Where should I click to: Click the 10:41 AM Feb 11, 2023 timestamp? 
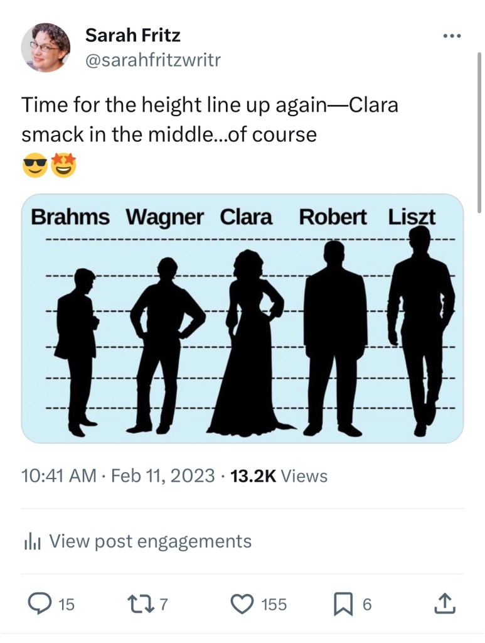coord(118,476)
